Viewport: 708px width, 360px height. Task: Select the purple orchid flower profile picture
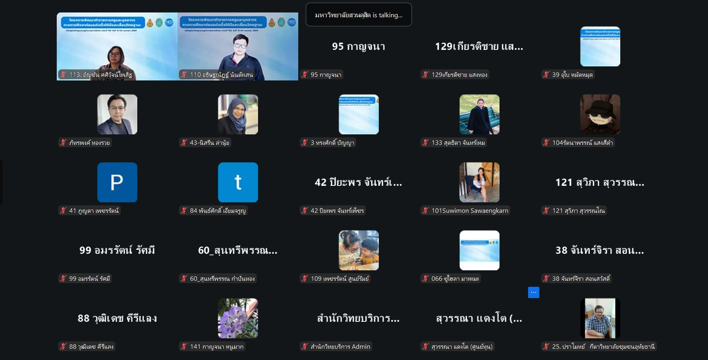pos(238,318)
